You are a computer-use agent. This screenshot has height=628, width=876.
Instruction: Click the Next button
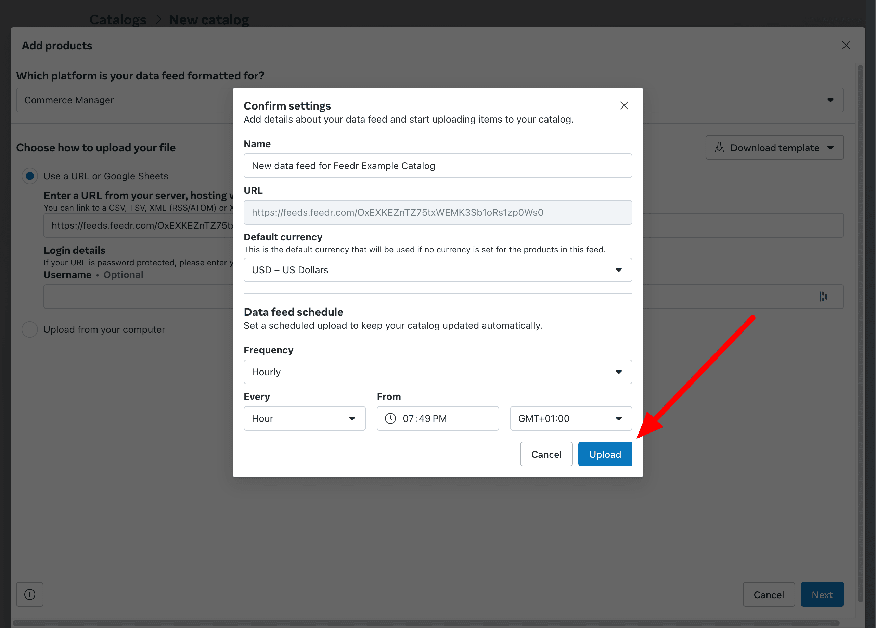pyautogui.click(x=822, y=594)
